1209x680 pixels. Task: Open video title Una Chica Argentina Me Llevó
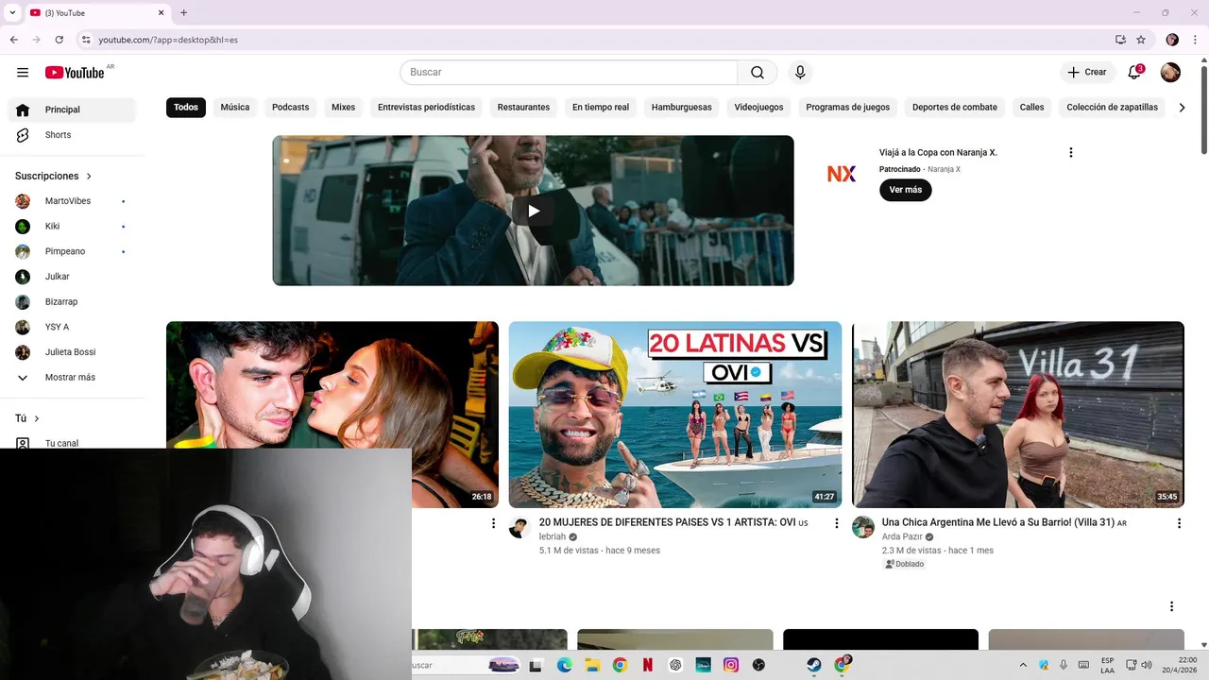[998, 522]
